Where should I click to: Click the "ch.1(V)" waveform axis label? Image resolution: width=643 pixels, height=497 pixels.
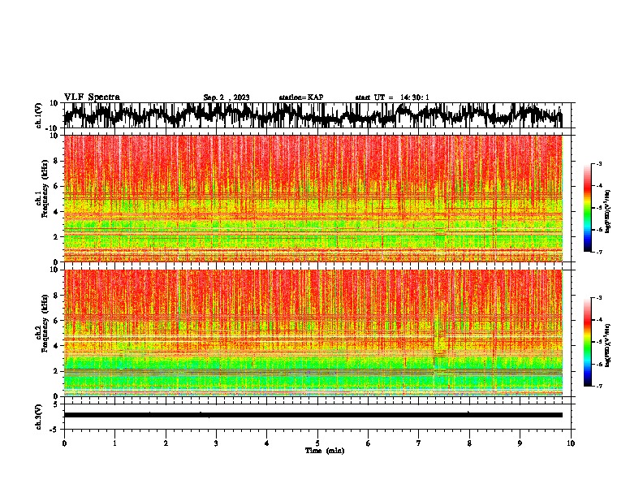pos(39,115)
